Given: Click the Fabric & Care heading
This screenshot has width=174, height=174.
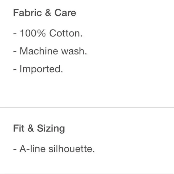Looking at the screenshot, I should click(x=45, y=13).
